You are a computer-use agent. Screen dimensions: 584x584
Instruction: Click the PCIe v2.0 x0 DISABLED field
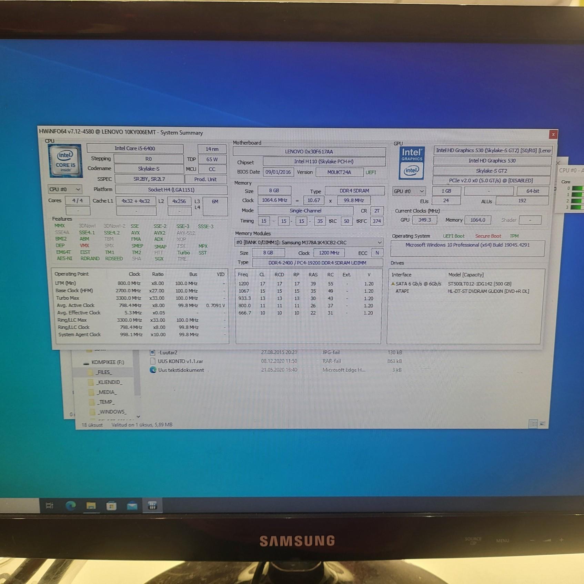pos(491,181)
